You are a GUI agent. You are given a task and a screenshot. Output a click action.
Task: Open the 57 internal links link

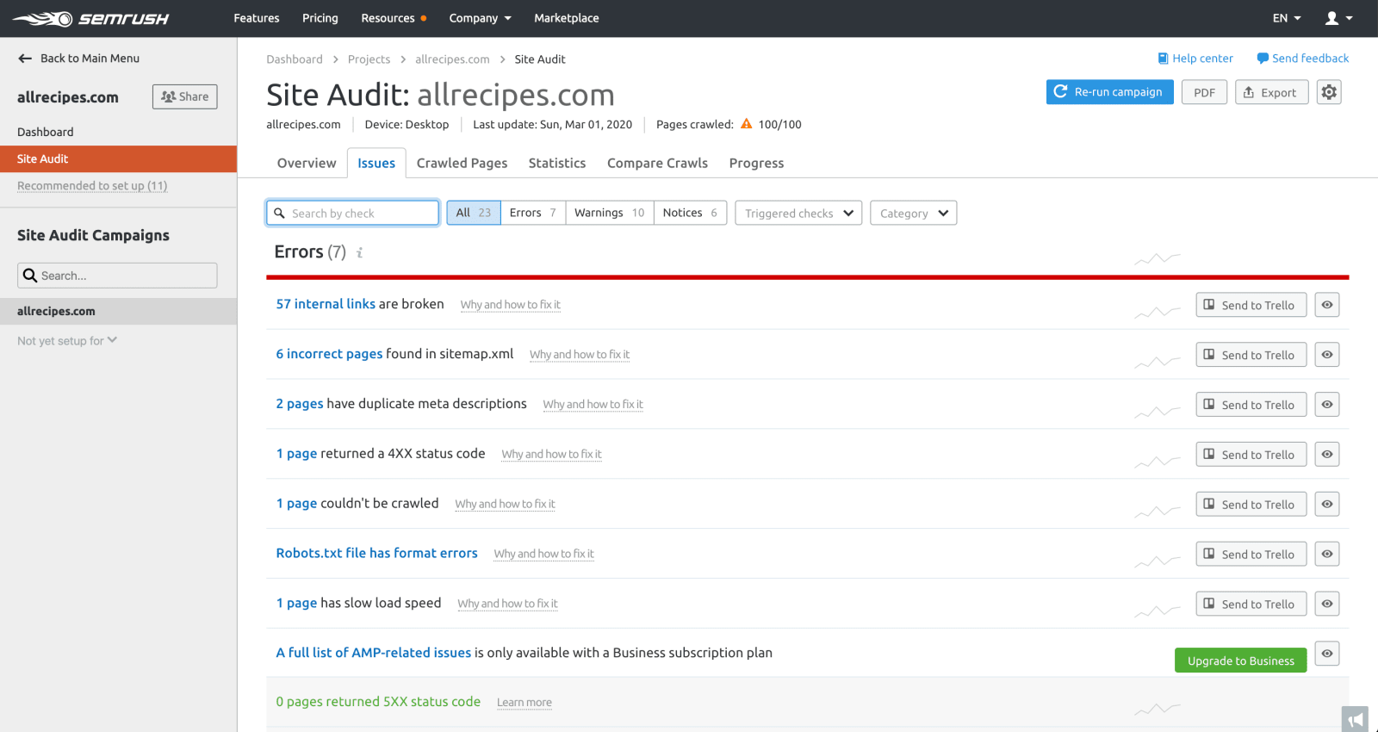[326, 304]
